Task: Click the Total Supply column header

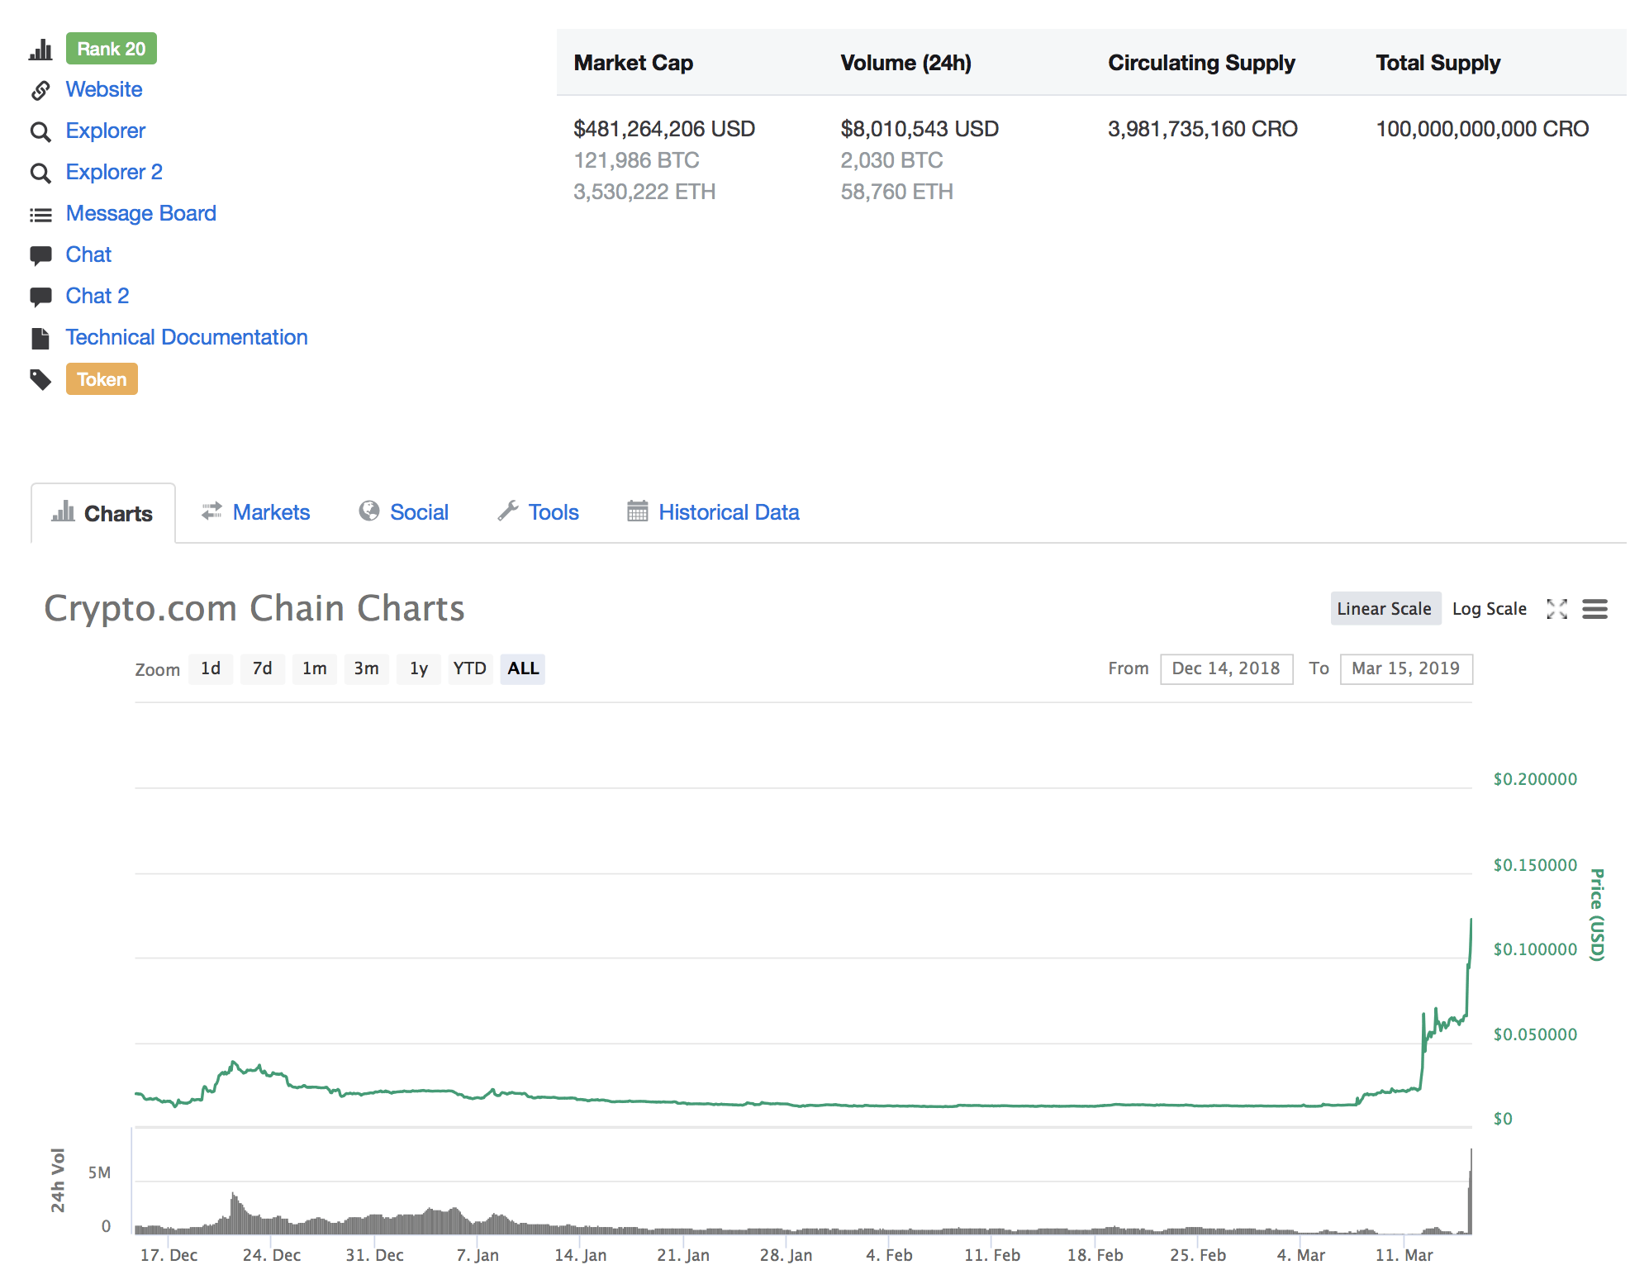Action: pyautogui.click(x=1438, y=63)
